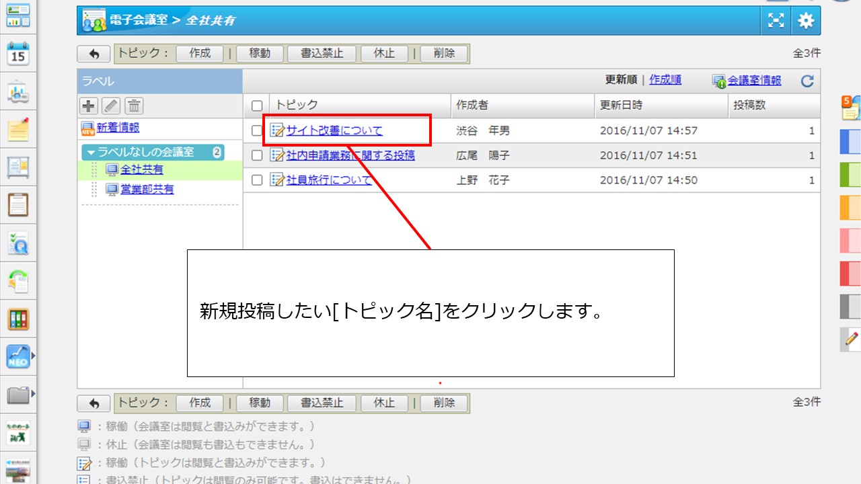
Task: Click the refresh icon beside 会議室情報
Action: pos(807,81)
